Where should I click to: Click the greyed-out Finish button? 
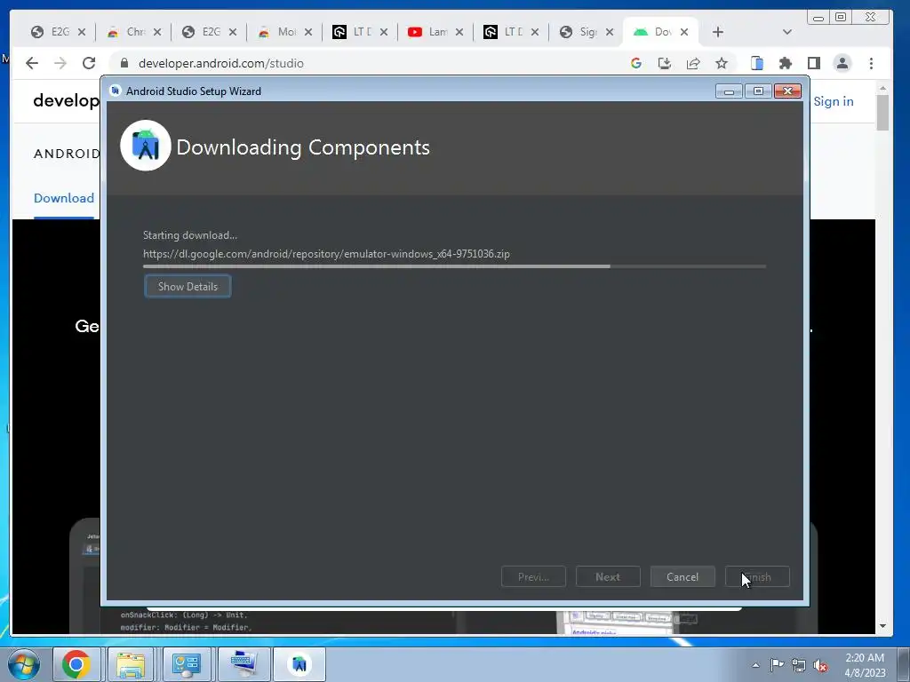click(x=757, y=577)
